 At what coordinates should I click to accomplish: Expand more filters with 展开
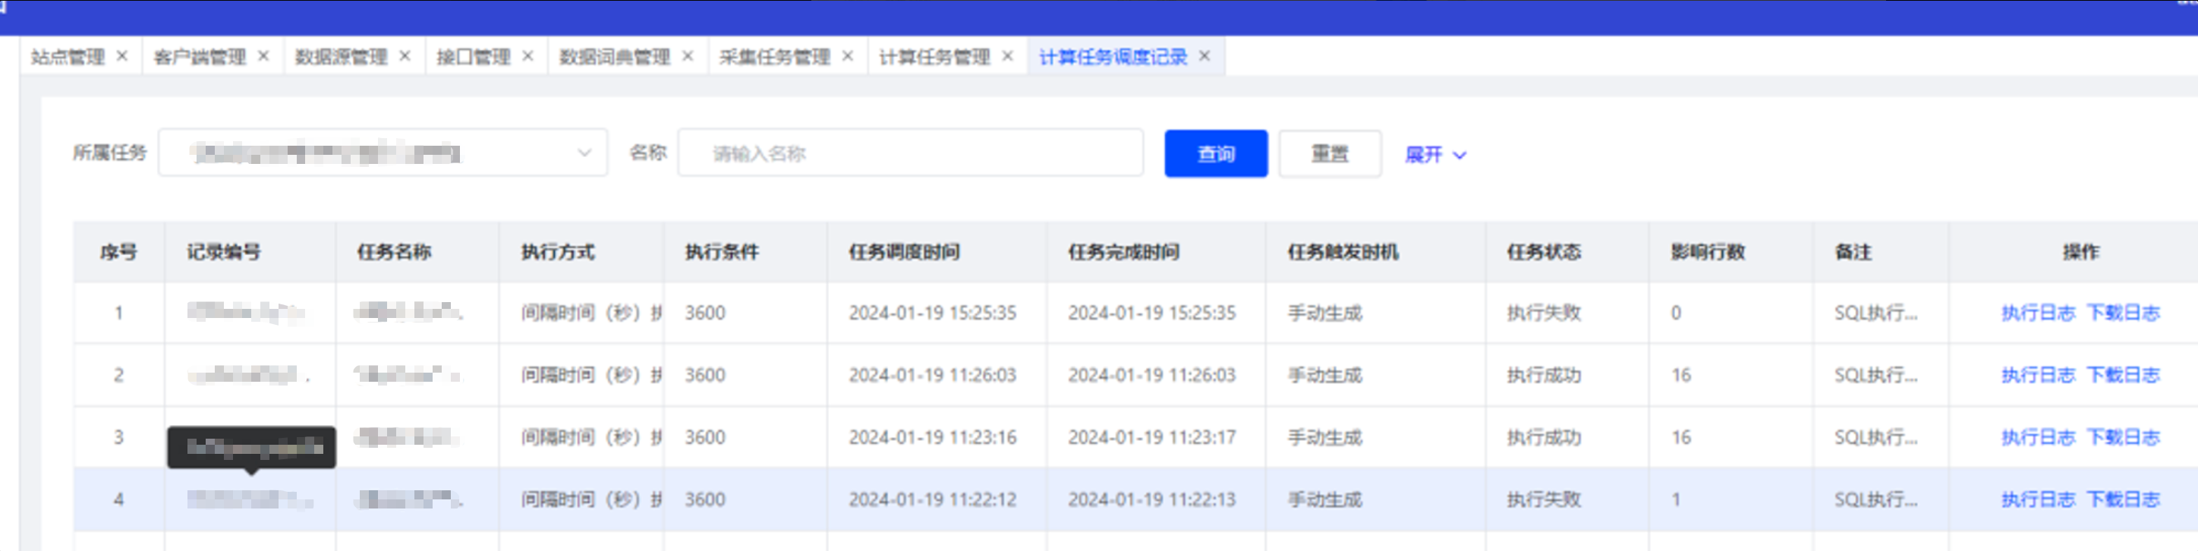point(1436,154)
